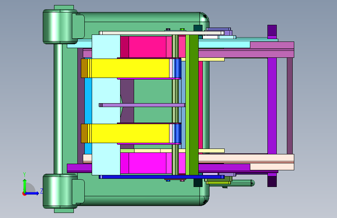Select brown end cap of upper yellow bar

pyautogui.click(x=84, y=68)
